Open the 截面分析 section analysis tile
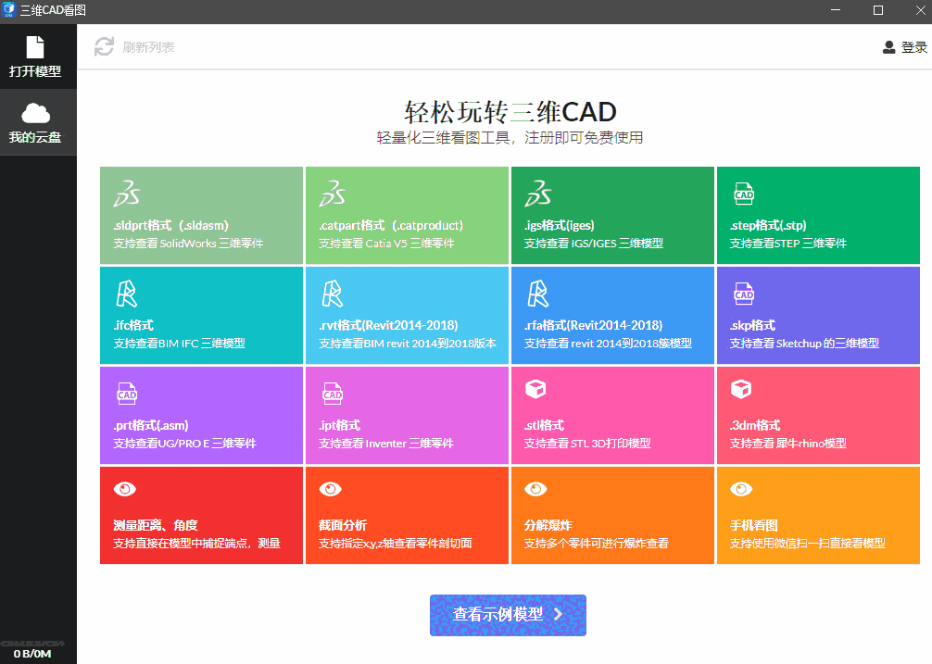This screenshot has height=664, width=932. pyautogui.click(x=407, y=515)
